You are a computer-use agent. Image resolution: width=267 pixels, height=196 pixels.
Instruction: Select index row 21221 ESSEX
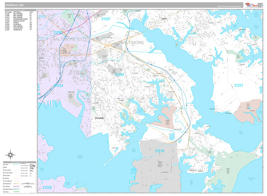pos(19,23)
